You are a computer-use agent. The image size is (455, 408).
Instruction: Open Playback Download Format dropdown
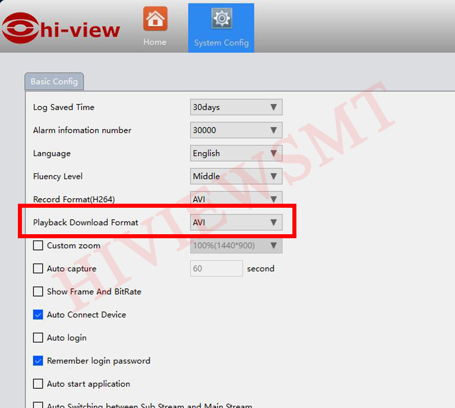click(x=236, y=222)
